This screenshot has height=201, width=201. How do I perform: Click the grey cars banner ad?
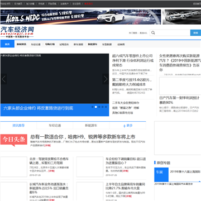pyautogui.click(x=182, y=17)
